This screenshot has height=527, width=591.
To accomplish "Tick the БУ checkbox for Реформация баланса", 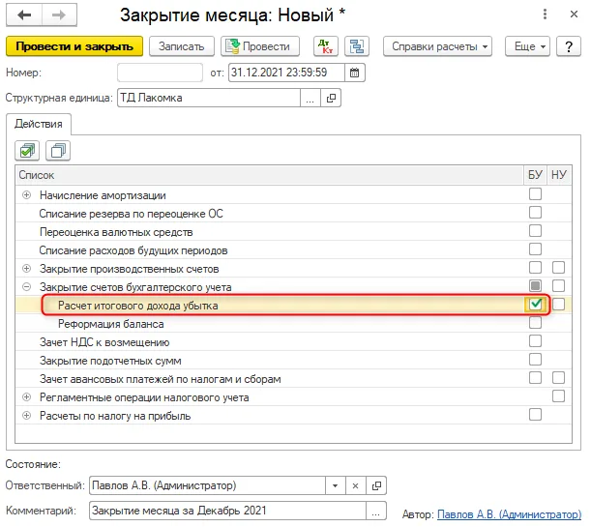I will [535, 323].
